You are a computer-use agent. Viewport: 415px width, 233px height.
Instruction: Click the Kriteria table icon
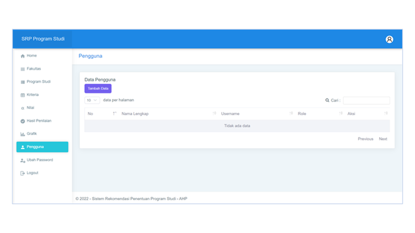point(23,95)
